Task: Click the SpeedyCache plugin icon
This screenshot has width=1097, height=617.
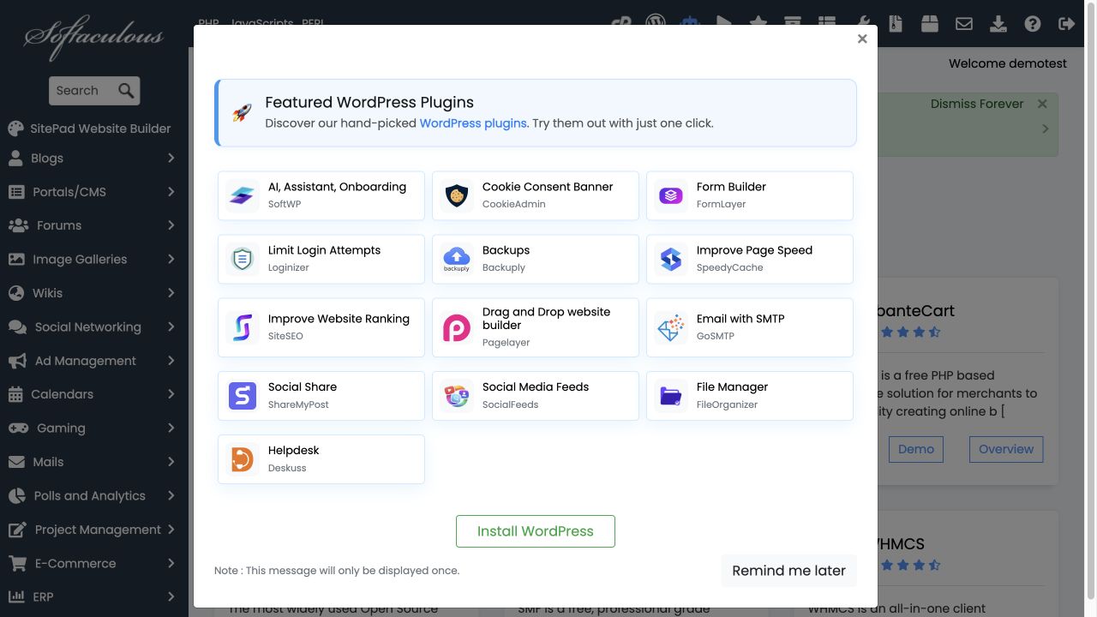Action: click(671, 260)
